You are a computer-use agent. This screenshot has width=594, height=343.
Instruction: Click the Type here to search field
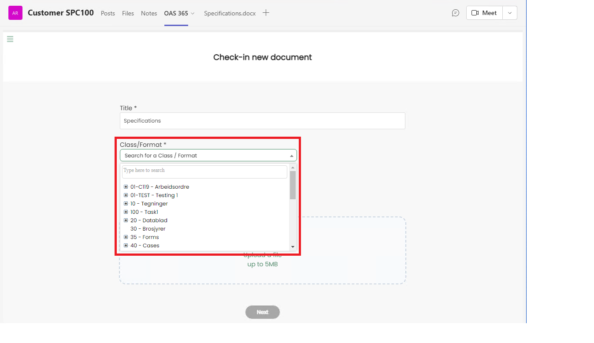click(x=204, y=171)
